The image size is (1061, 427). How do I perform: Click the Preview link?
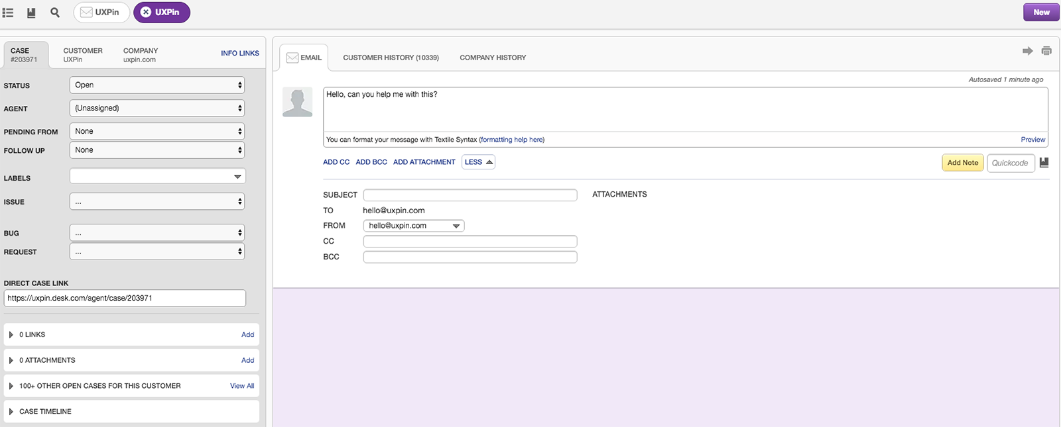1032,140
